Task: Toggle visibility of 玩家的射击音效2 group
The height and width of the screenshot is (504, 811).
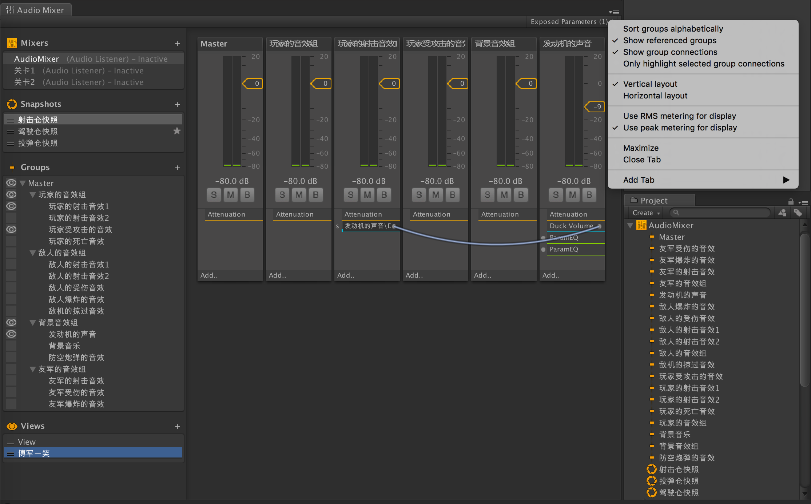Action: [11, 218]
